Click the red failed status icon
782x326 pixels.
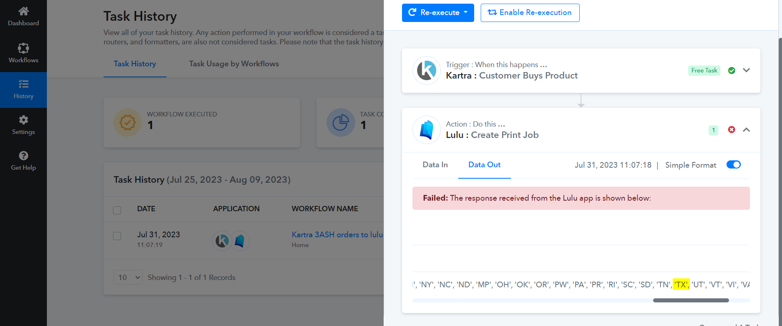pyautogui.click(x=731, y=129)
